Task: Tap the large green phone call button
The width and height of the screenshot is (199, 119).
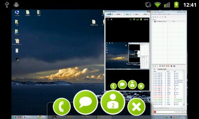Action: (x=62, y=107)
